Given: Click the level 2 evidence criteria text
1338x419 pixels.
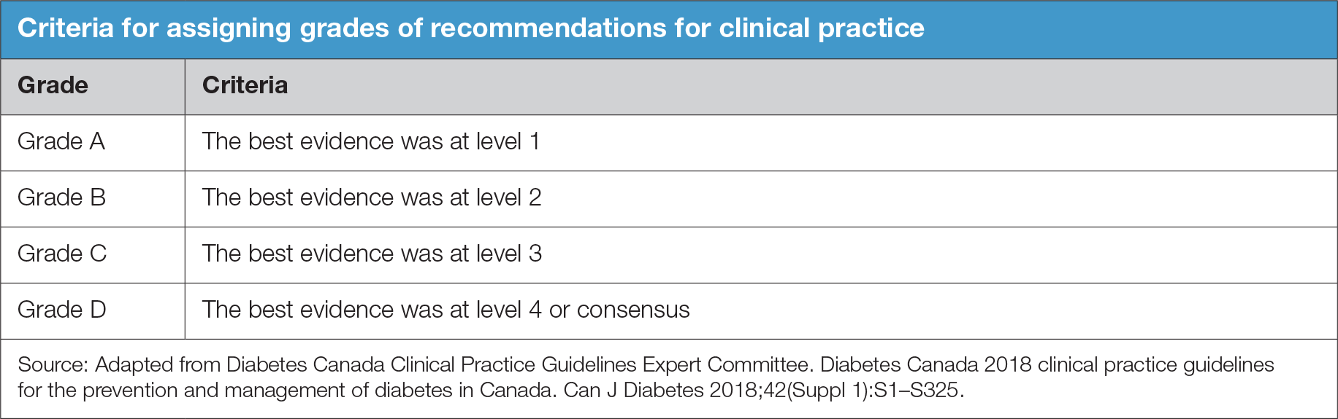Looking at the screenshot, I should coord(372,197).
